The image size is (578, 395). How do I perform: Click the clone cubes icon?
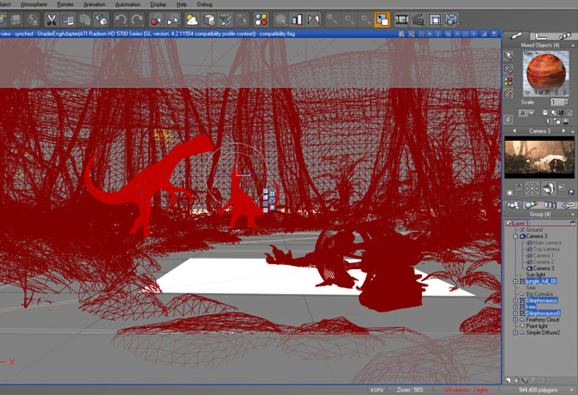click(101, 20)
